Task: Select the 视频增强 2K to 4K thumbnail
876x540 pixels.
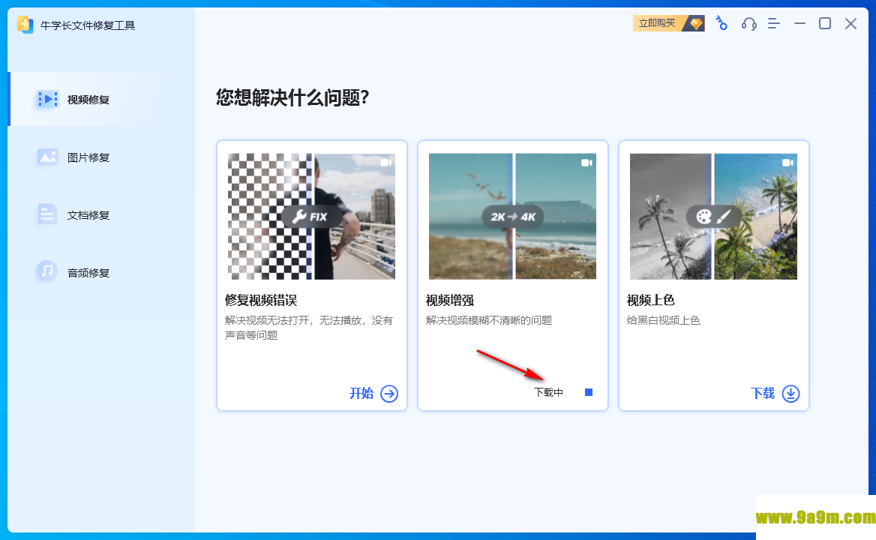Action: pyautogui.click(x=513, y=217)
